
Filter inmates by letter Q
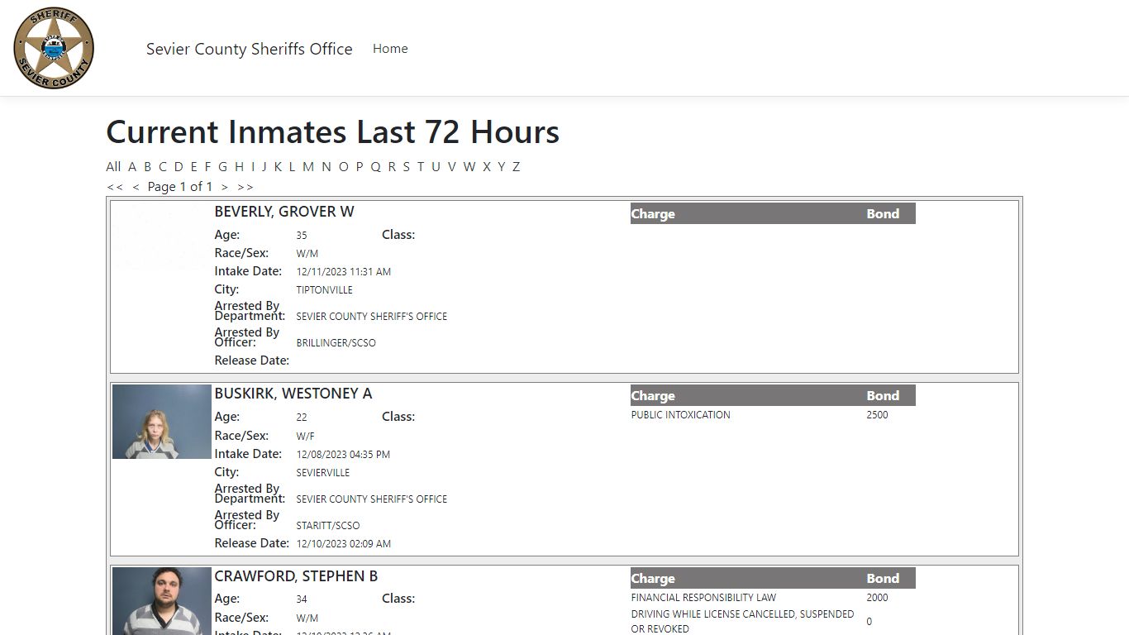point(375,166)
